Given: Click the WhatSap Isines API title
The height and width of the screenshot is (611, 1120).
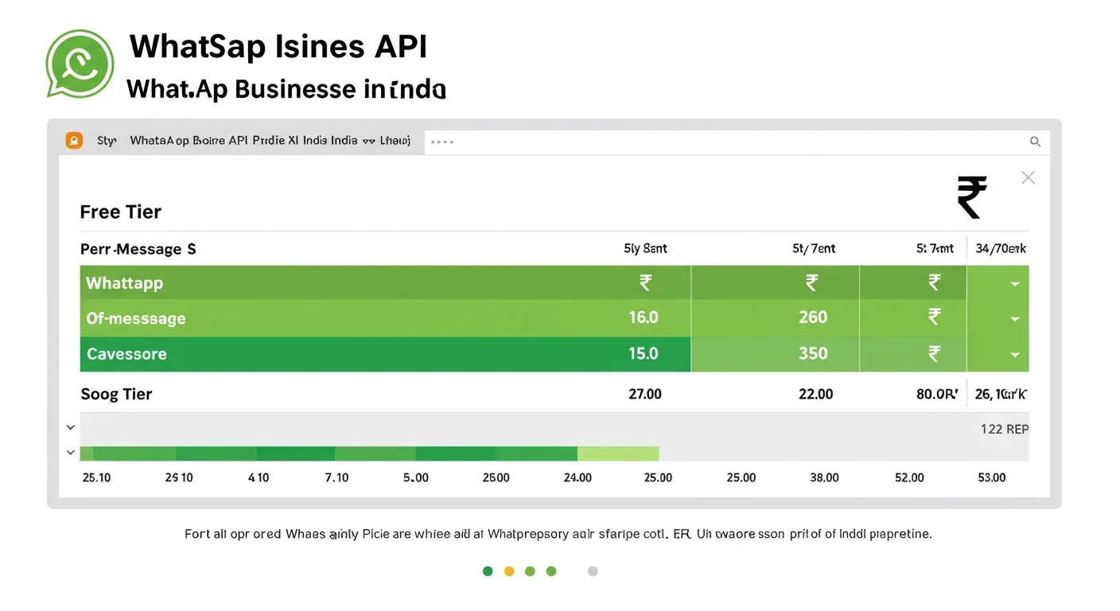Looking at the screenshot, I should coord(278,47).
